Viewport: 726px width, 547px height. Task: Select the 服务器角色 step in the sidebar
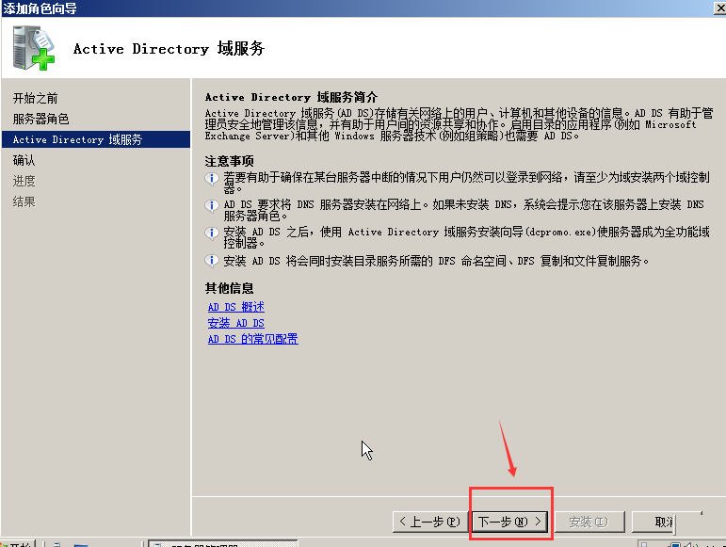[41, 119]
